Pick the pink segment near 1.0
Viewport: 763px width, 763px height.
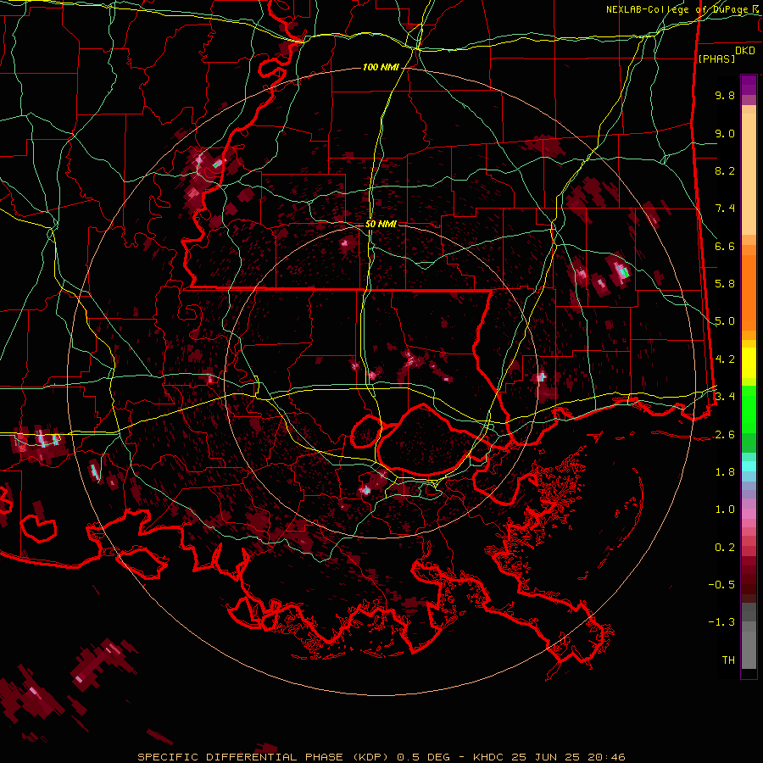[x=749, y=514]
